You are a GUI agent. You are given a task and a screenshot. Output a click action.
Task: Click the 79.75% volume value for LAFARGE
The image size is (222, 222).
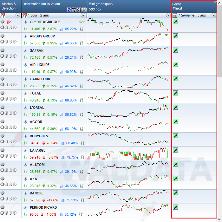(x=72, y=157)
